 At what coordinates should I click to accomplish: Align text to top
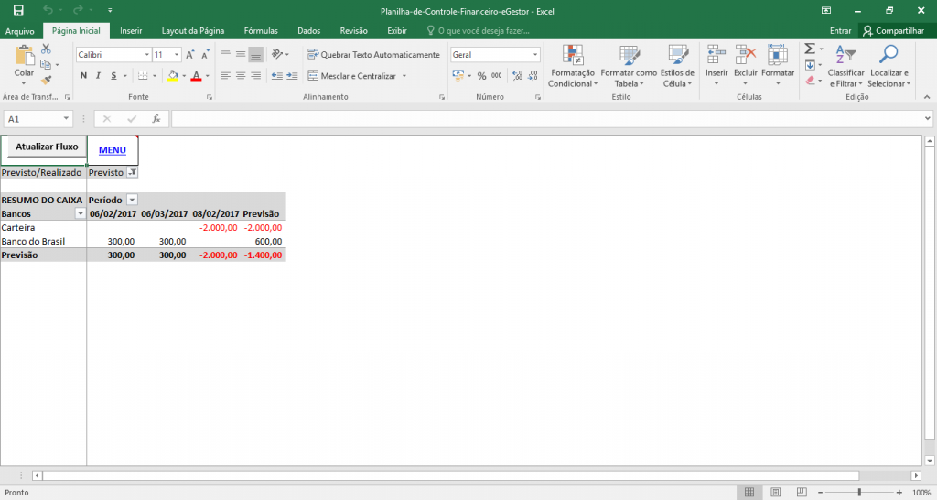click(x=225, y=54)
